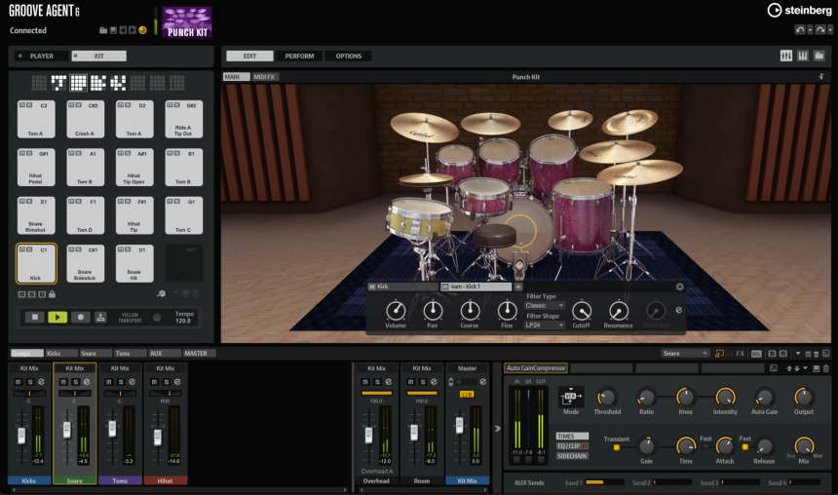
Task: Click the EQ/CLIP button
Action: click(x=572, y=446)
